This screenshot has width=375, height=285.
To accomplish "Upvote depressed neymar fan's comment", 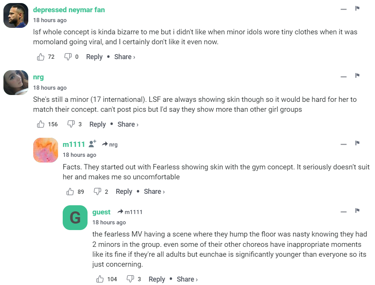I will click(41, 57).
